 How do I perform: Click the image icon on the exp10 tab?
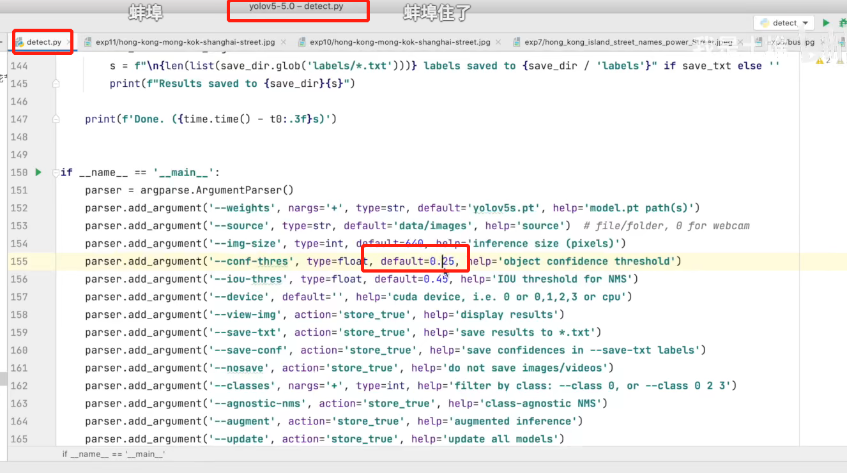(303, 42)
